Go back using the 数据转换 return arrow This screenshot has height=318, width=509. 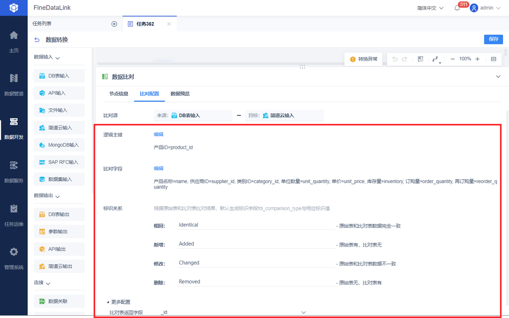coord(37,40)
